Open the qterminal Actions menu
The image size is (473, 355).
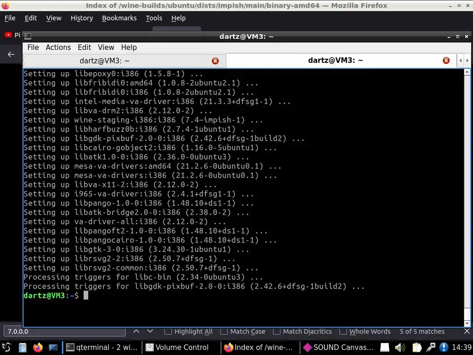[x=58, y=48]
